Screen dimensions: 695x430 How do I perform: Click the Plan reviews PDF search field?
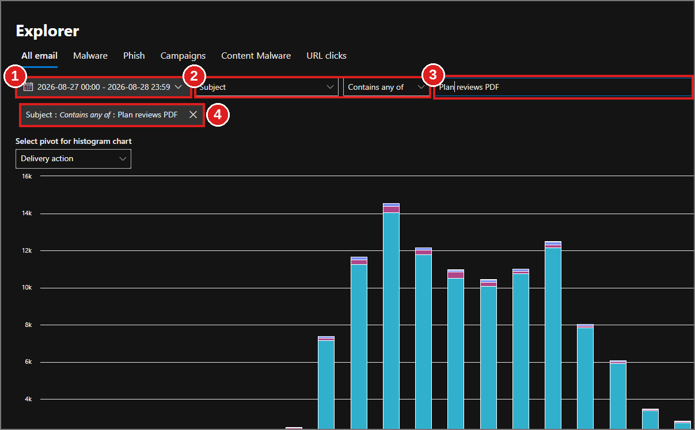563,87
